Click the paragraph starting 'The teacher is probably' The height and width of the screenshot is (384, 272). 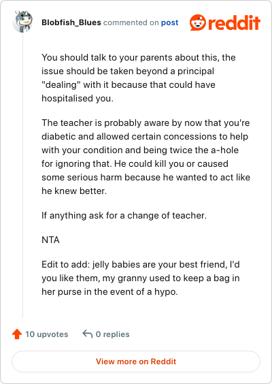[x=146, y=157]
